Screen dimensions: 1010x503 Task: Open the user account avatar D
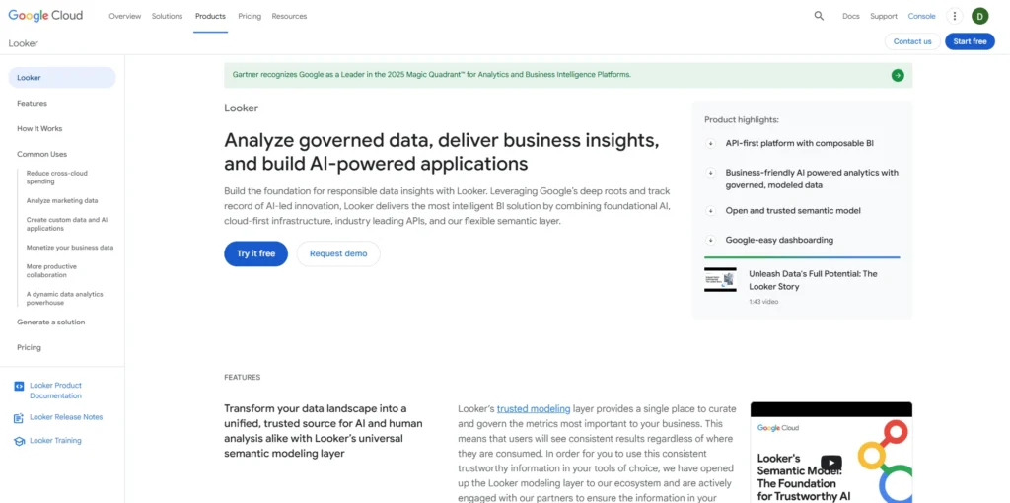pyautogui.click(x=979, y=16)
